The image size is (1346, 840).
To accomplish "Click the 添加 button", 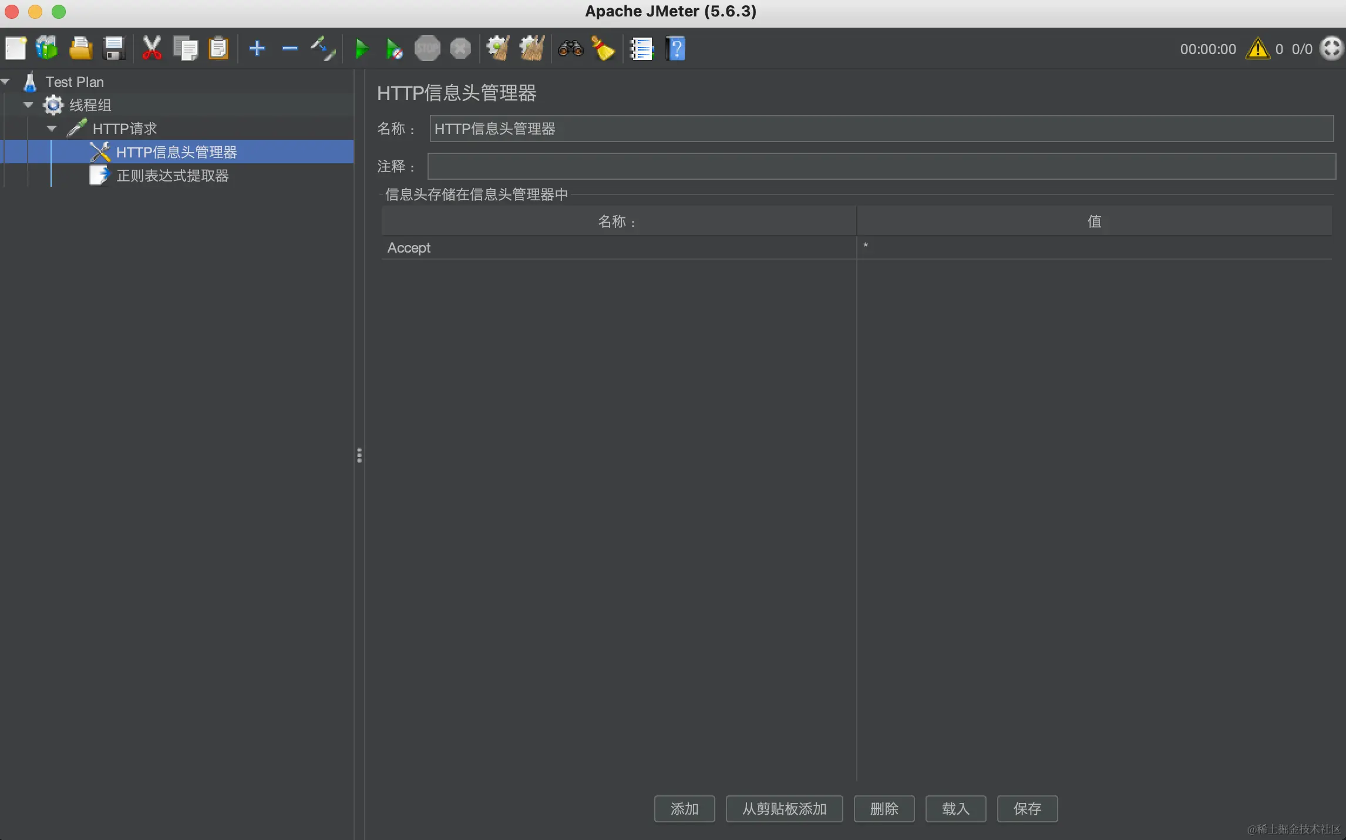I will [684, 809].
